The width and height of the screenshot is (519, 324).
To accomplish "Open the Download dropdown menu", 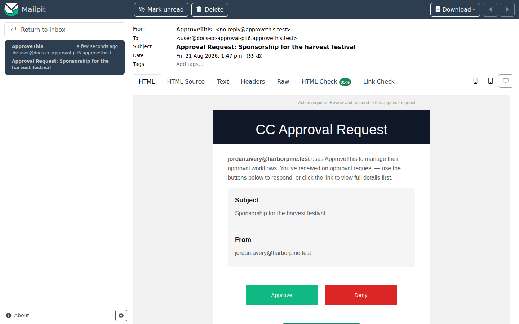I will point(455,10).
